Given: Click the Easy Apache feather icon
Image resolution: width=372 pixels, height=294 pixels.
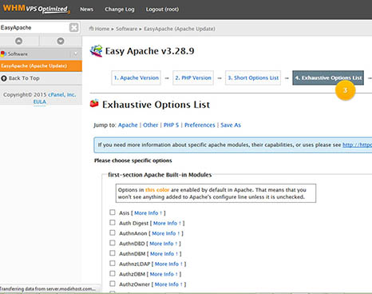Looking at the screenshot, I should (96, 51).
